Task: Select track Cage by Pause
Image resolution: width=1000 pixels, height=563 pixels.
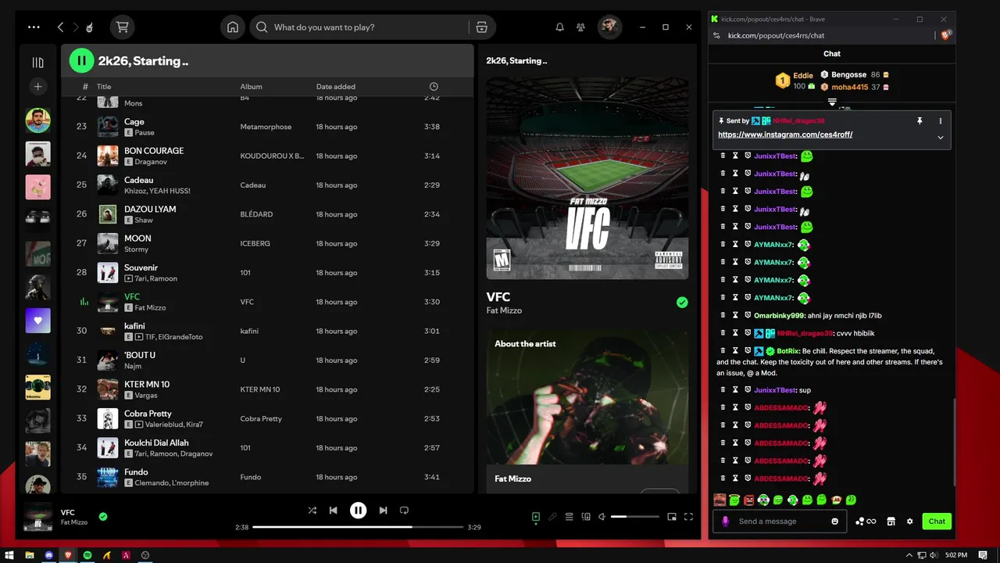Action: coord(267,127)
